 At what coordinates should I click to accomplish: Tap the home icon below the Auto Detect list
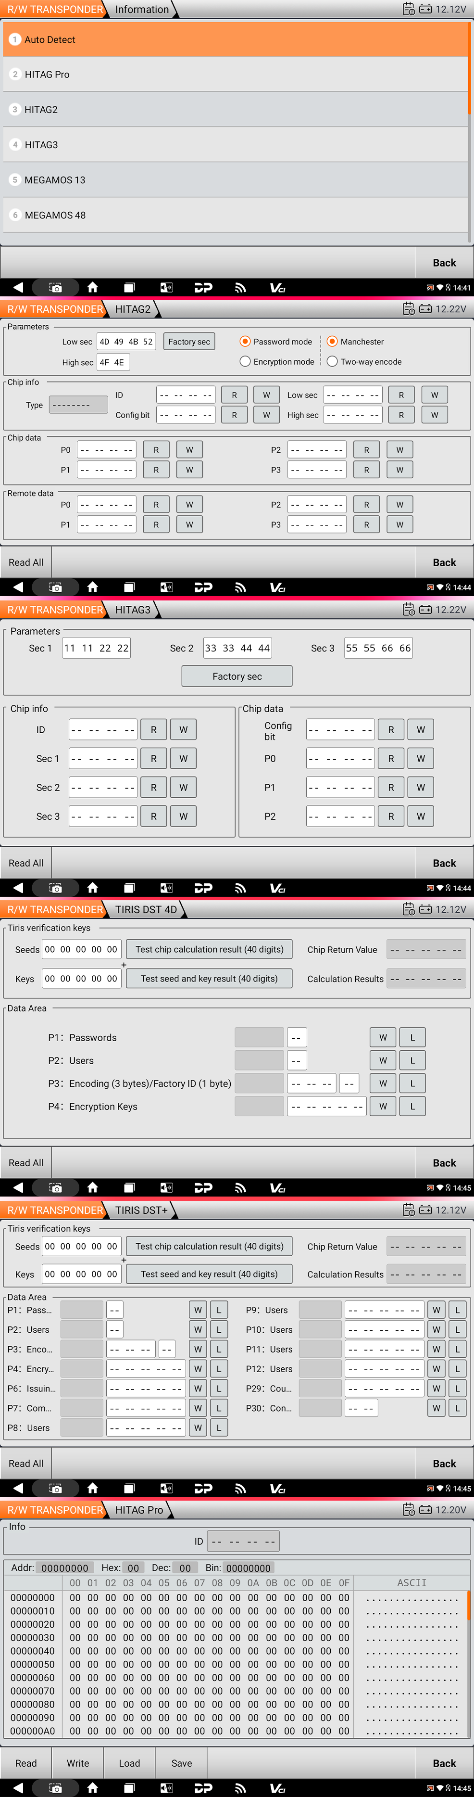click(92, 287)
